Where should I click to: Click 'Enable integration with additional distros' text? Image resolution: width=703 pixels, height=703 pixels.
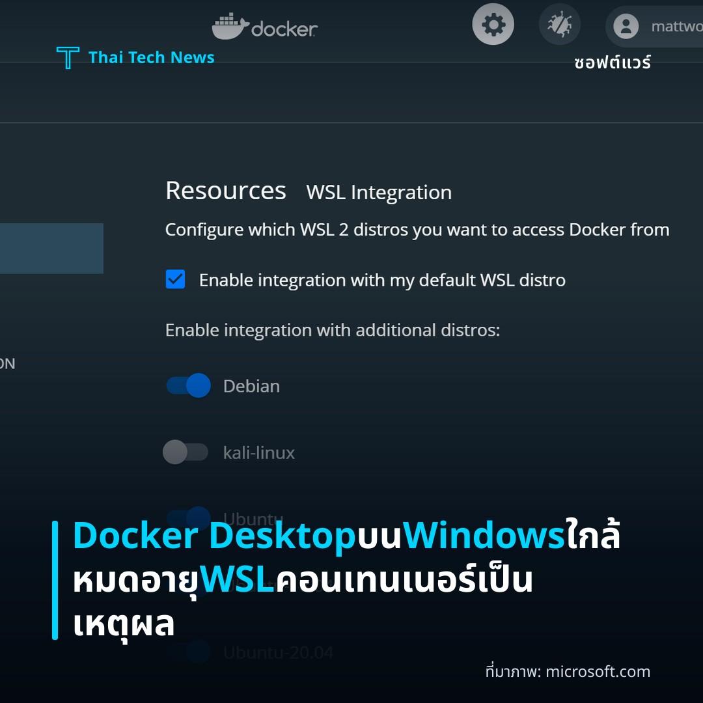pos(332,331)
